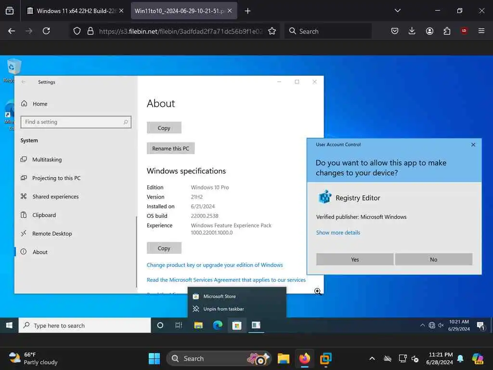Open the Firefox downloads panel
Image resolution: width=493 pixels, height=370 pixels.
coord(412,31)
